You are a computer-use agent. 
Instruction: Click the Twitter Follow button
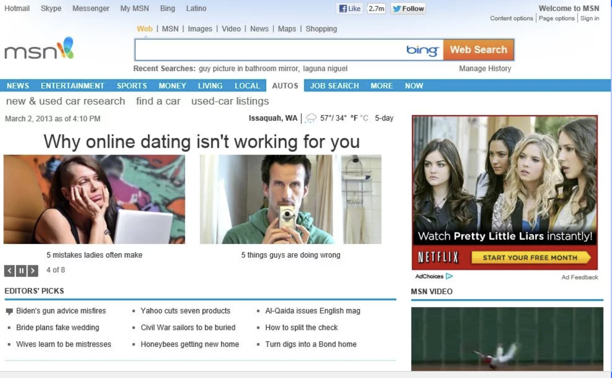point(408,8)
